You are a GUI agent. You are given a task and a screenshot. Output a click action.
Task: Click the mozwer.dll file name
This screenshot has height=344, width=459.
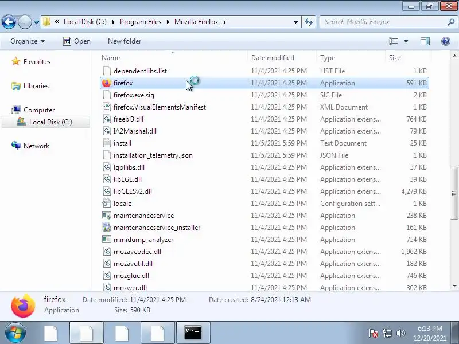tap(130, 288)
